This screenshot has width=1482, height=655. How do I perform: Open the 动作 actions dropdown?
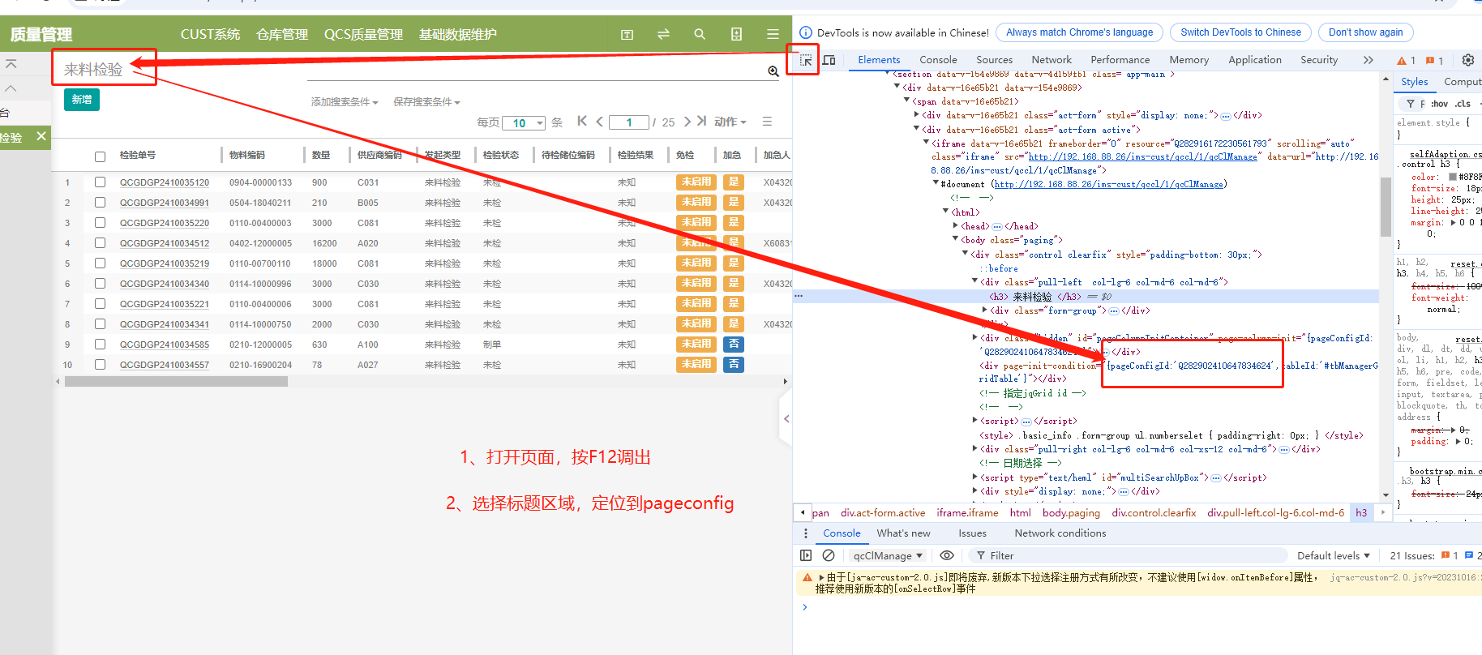(x=730, y=122)
